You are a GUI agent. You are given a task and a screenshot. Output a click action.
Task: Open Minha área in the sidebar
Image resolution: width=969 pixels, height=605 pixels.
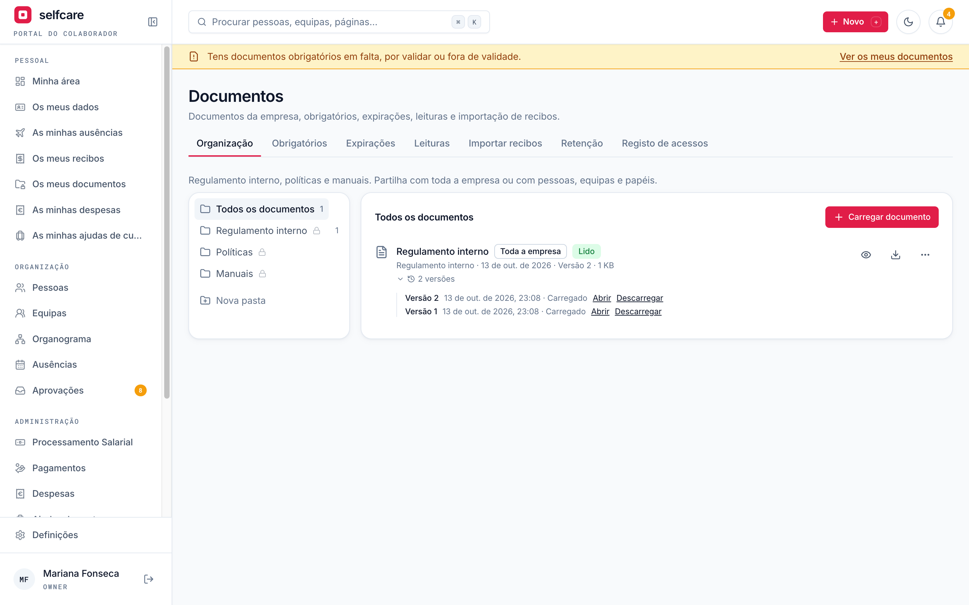coord(81,81)
